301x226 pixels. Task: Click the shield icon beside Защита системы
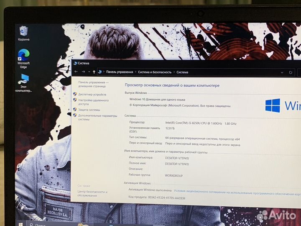(75, 110)
